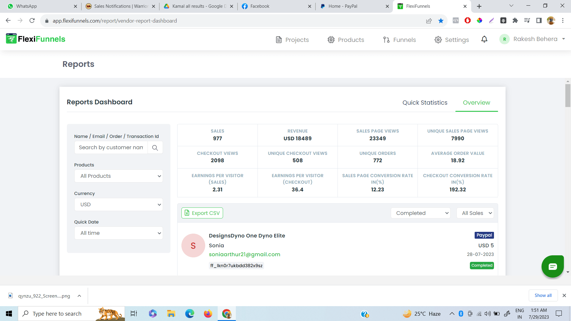Go back with browser back arrow
This screenshot has height=321, width=571.
[8, 21]
